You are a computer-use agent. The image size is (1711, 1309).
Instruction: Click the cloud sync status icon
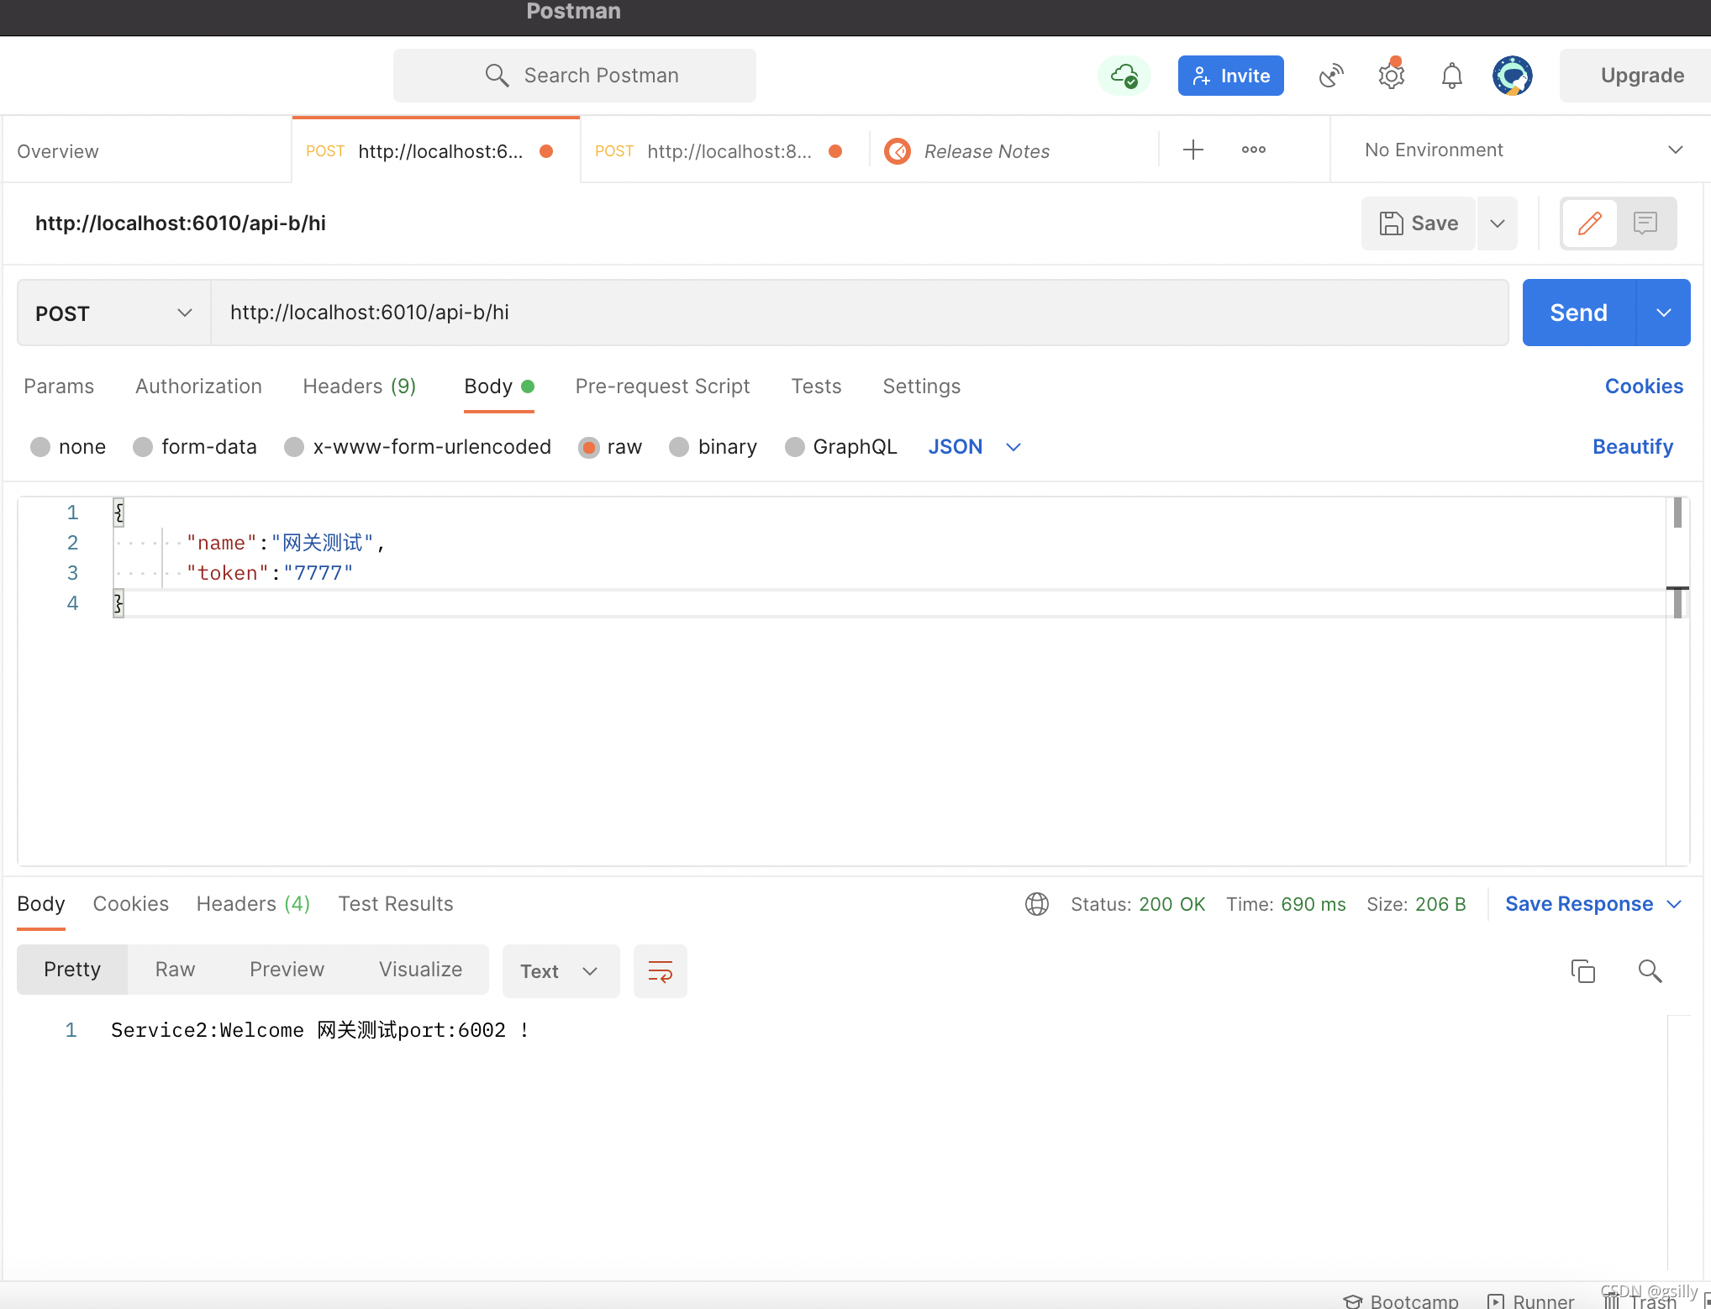(1124, 76)
